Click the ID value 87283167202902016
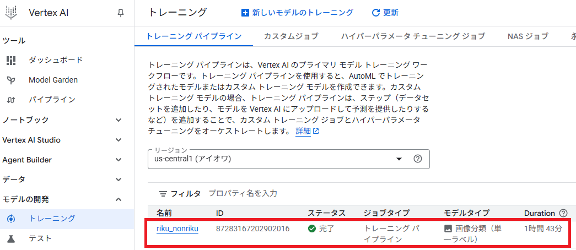This screenshot has height=250, width=576. [253, 229]
